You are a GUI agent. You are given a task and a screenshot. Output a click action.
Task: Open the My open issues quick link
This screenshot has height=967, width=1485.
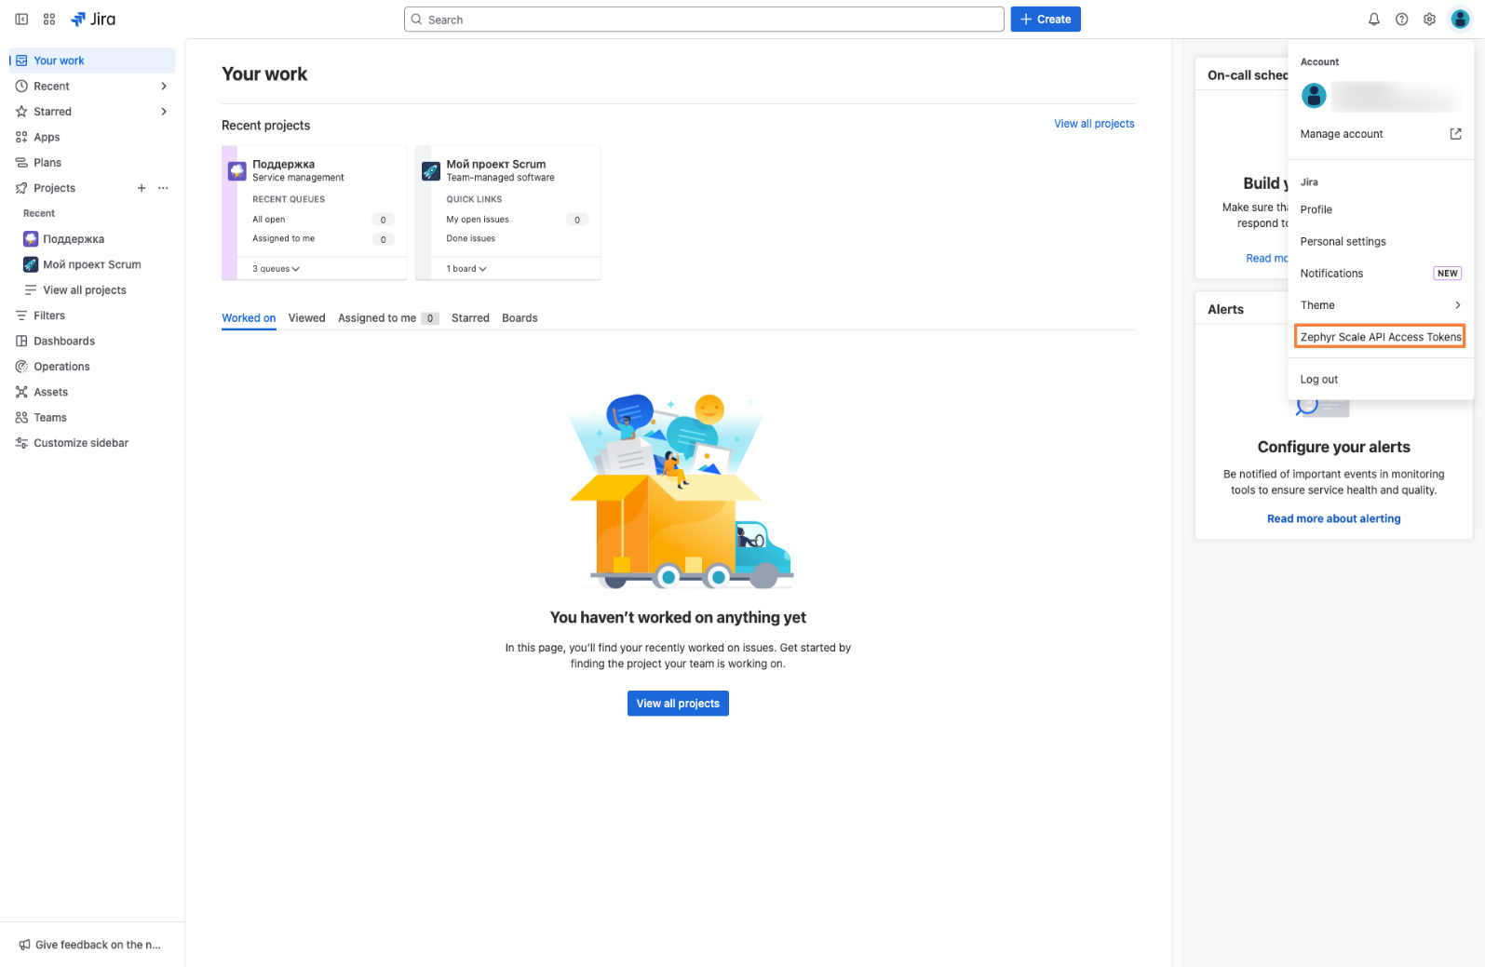click(478, 220)
